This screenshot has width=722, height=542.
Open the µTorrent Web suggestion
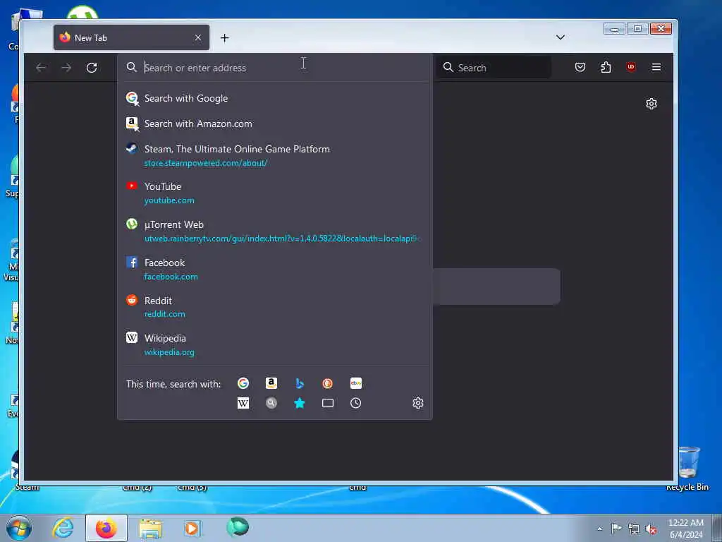(x=275, y=231)
